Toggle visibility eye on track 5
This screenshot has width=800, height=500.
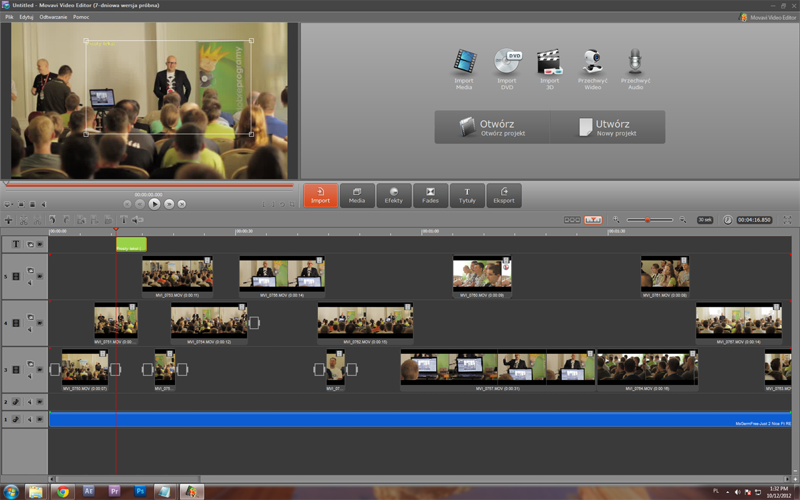coord(39,276)
